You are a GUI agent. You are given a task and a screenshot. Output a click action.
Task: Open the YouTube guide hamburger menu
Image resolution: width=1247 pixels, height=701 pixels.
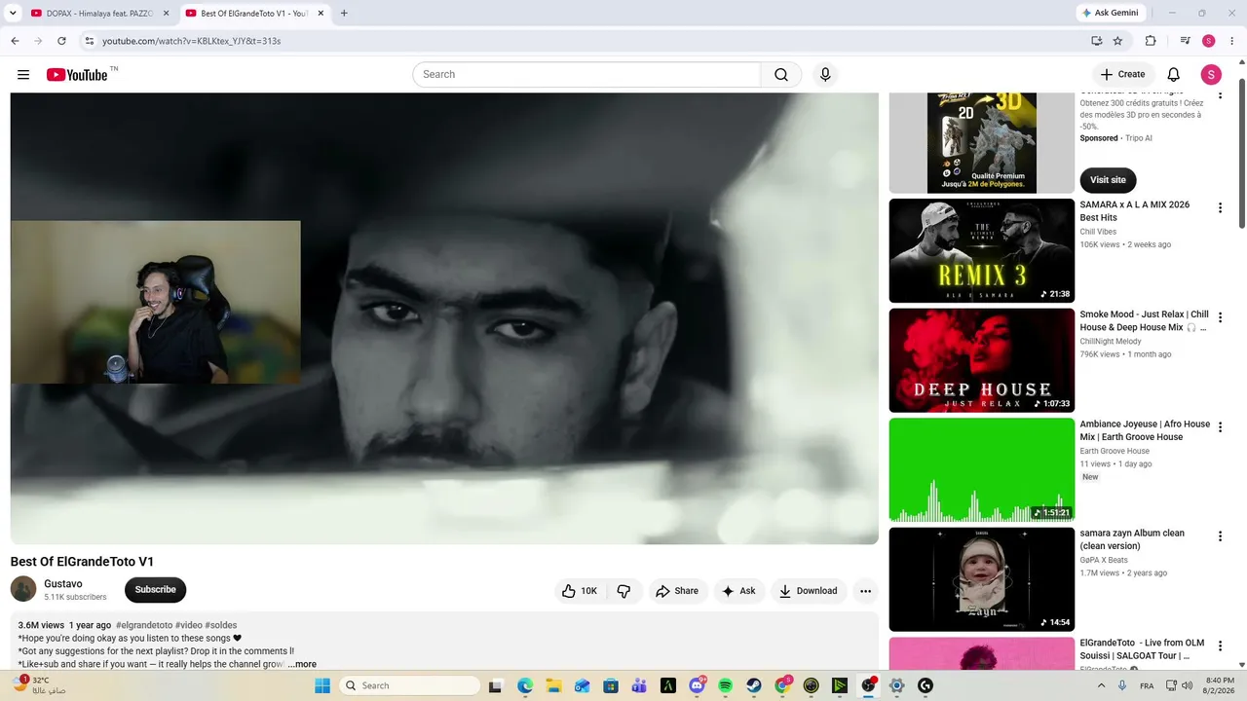point(23,75)
